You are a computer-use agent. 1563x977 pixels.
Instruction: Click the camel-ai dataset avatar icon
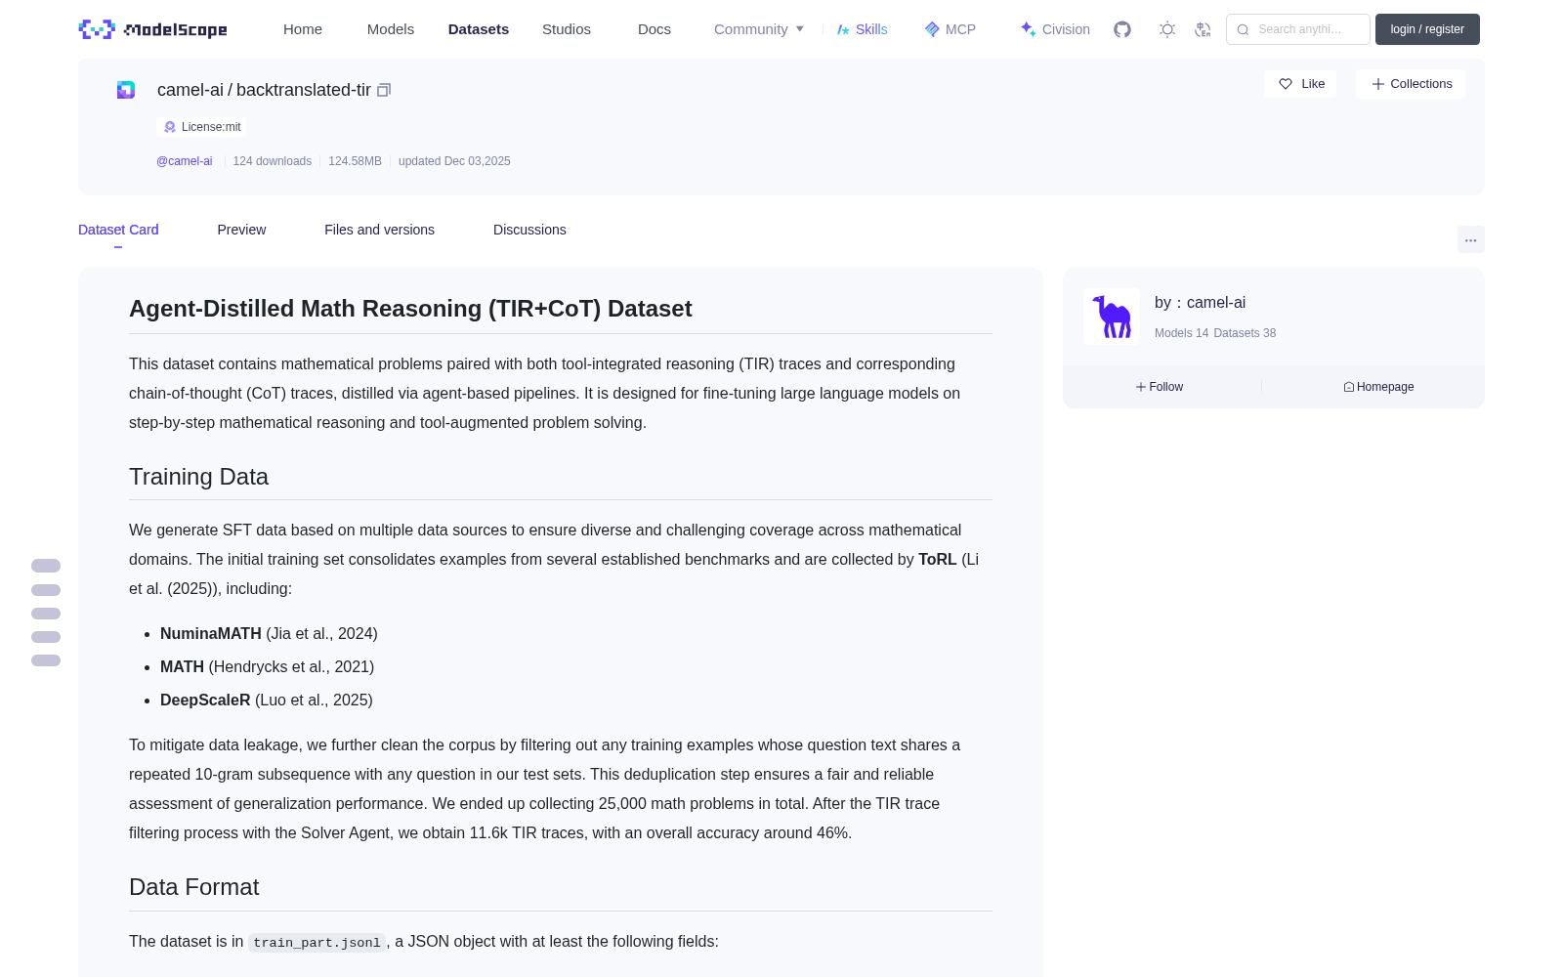pyautogui.click(x=126, y=90)
